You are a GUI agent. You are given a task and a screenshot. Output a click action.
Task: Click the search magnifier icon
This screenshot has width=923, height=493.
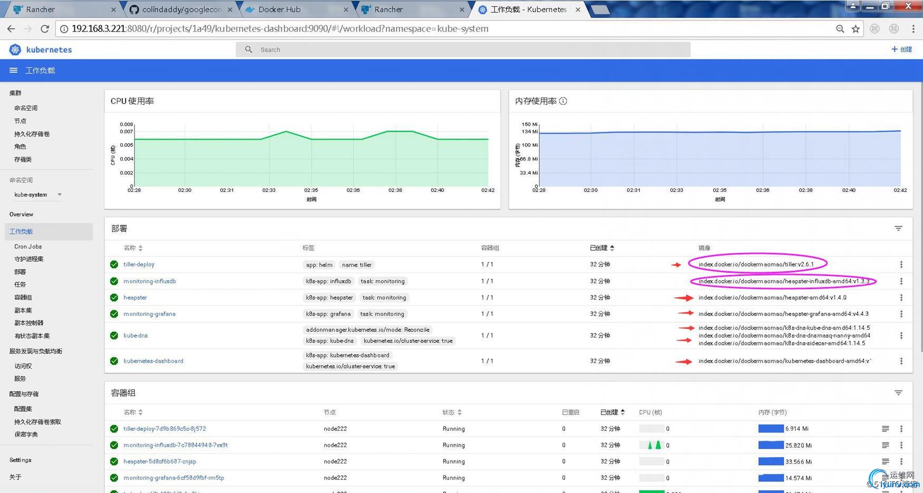pyautogui.click(x=248, y=50)
